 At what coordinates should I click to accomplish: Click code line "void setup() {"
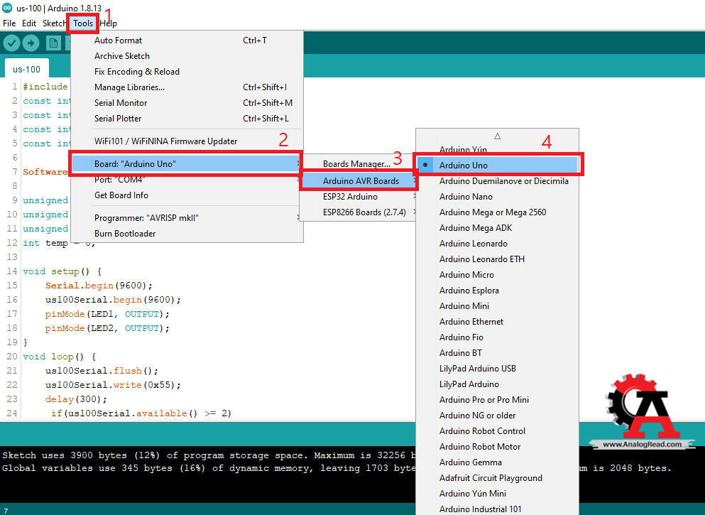62,271
